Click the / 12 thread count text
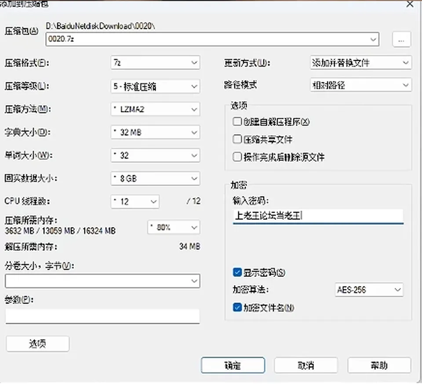The image size is (422, 384). [x=193, y=201]
